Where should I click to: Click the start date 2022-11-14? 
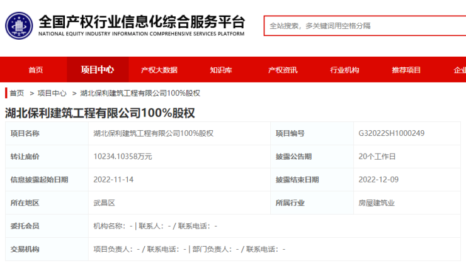tap(113, 179)
